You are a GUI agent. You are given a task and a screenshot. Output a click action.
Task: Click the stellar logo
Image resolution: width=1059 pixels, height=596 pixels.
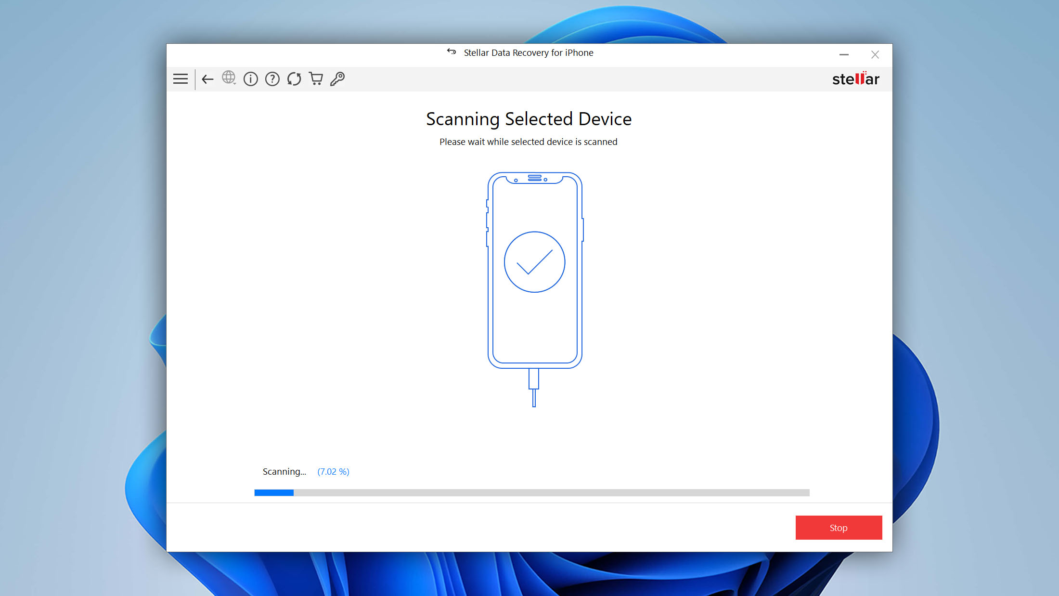coord(855,78)
